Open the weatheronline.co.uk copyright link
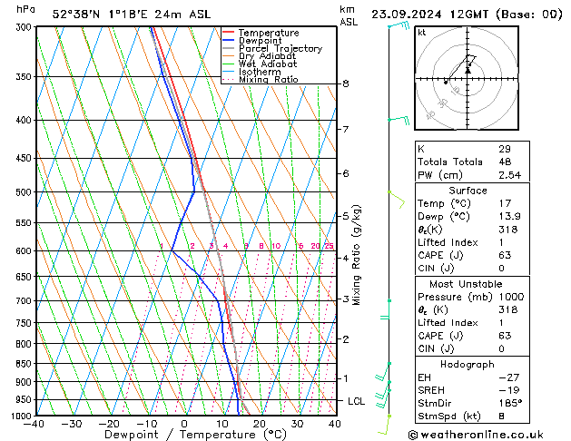This screenshot has height=441, width=571. point(476,435)
